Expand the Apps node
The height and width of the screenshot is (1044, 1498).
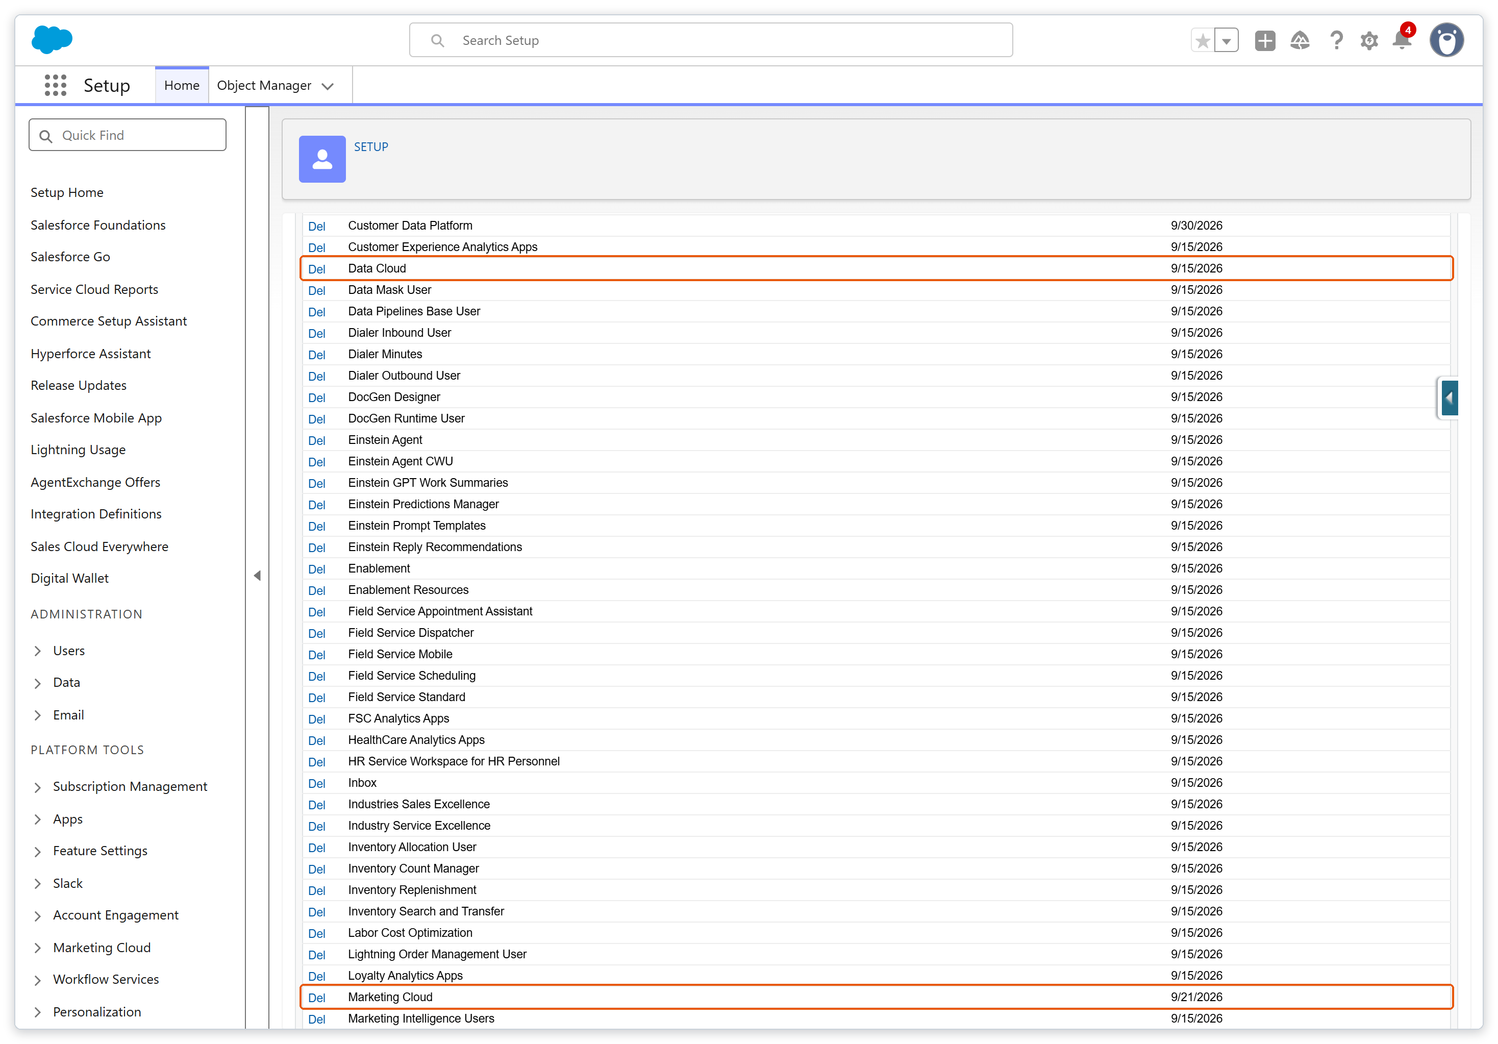click(37, 819)
